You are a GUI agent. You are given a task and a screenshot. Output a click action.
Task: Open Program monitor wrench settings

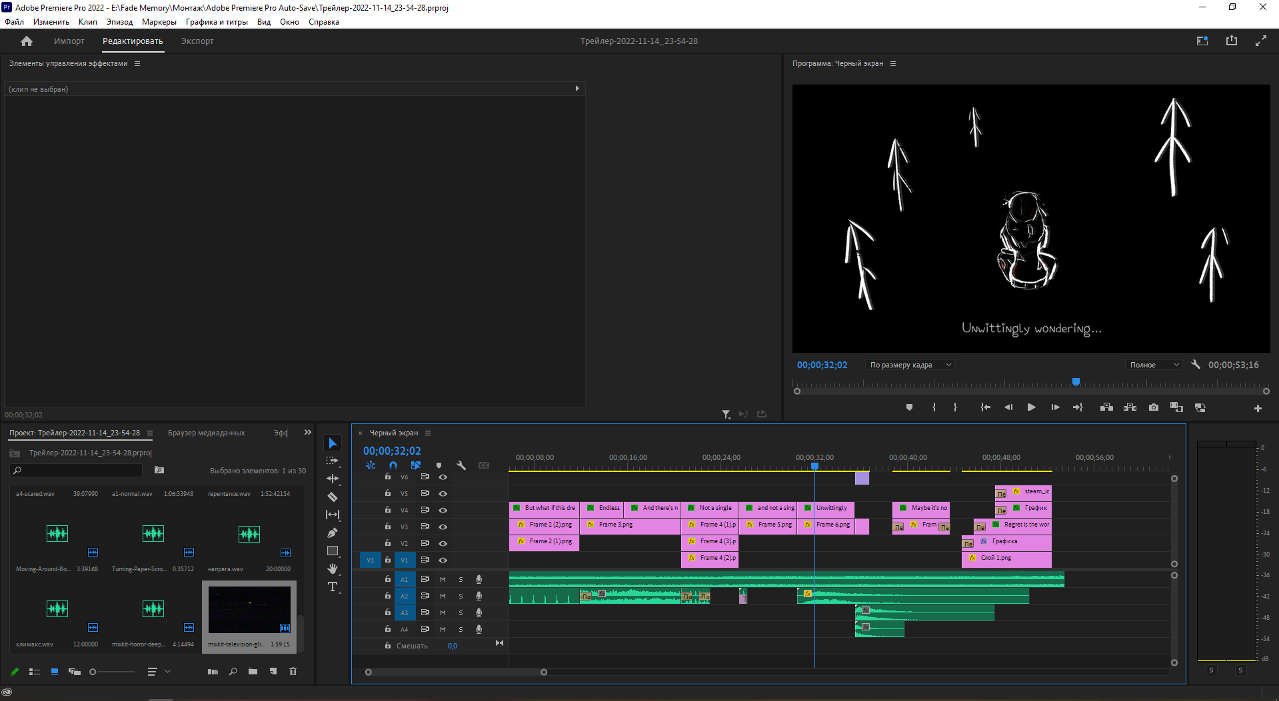tap(1196, 365)
